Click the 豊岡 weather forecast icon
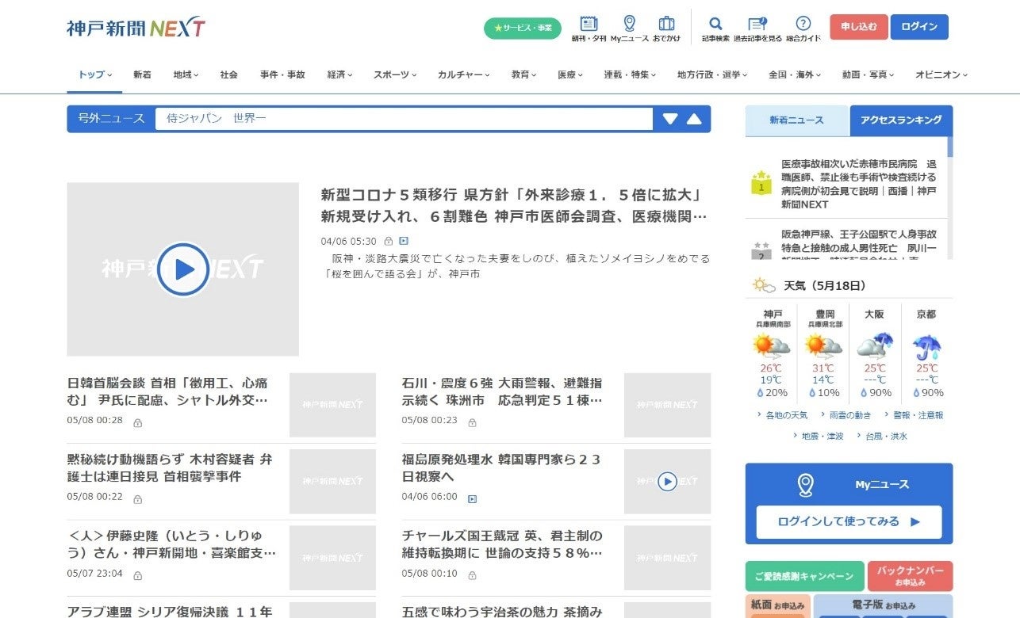The height and width of the screenshot is (618, 1020). click(824, 346)
